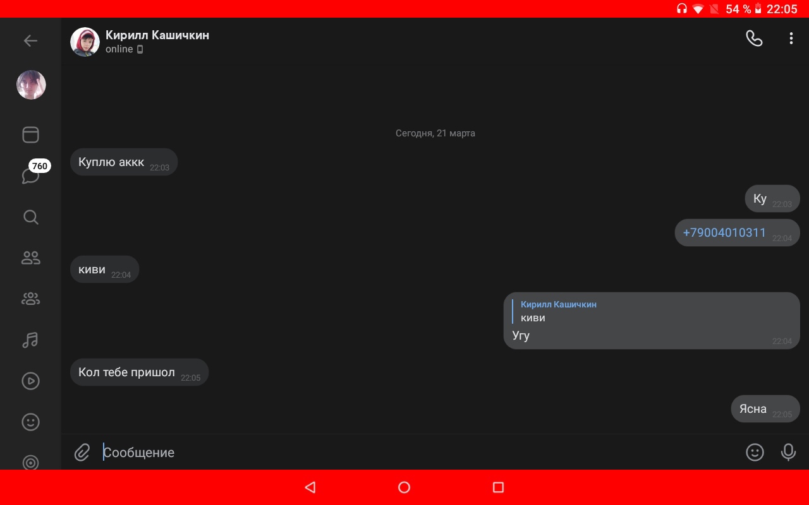Image resolution: width=809 pixels, height=505 pixels.
Task: Open the news feed icon in sidebar
Action: (30, 134)
